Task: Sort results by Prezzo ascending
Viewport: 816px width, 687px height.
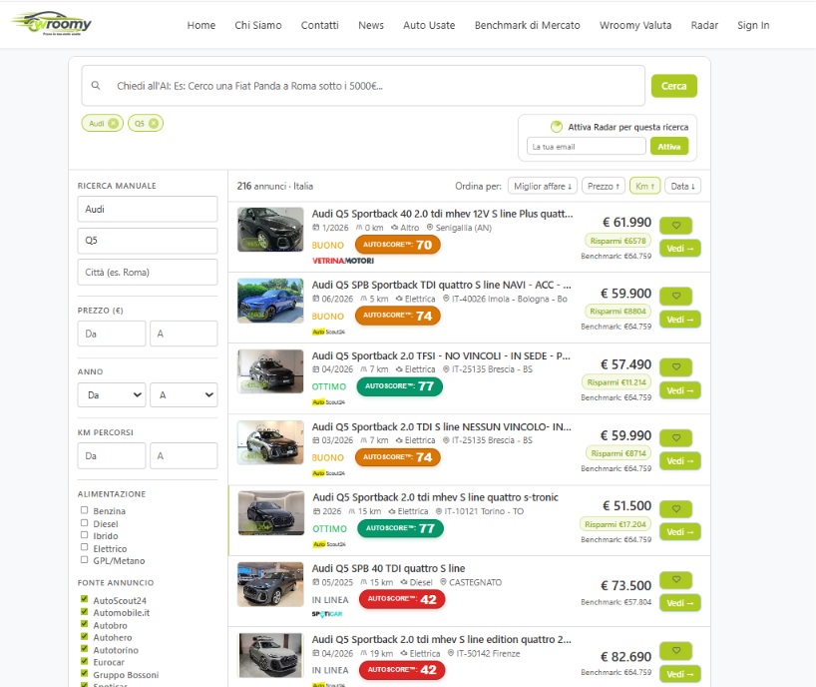Action: pos(604,186)
